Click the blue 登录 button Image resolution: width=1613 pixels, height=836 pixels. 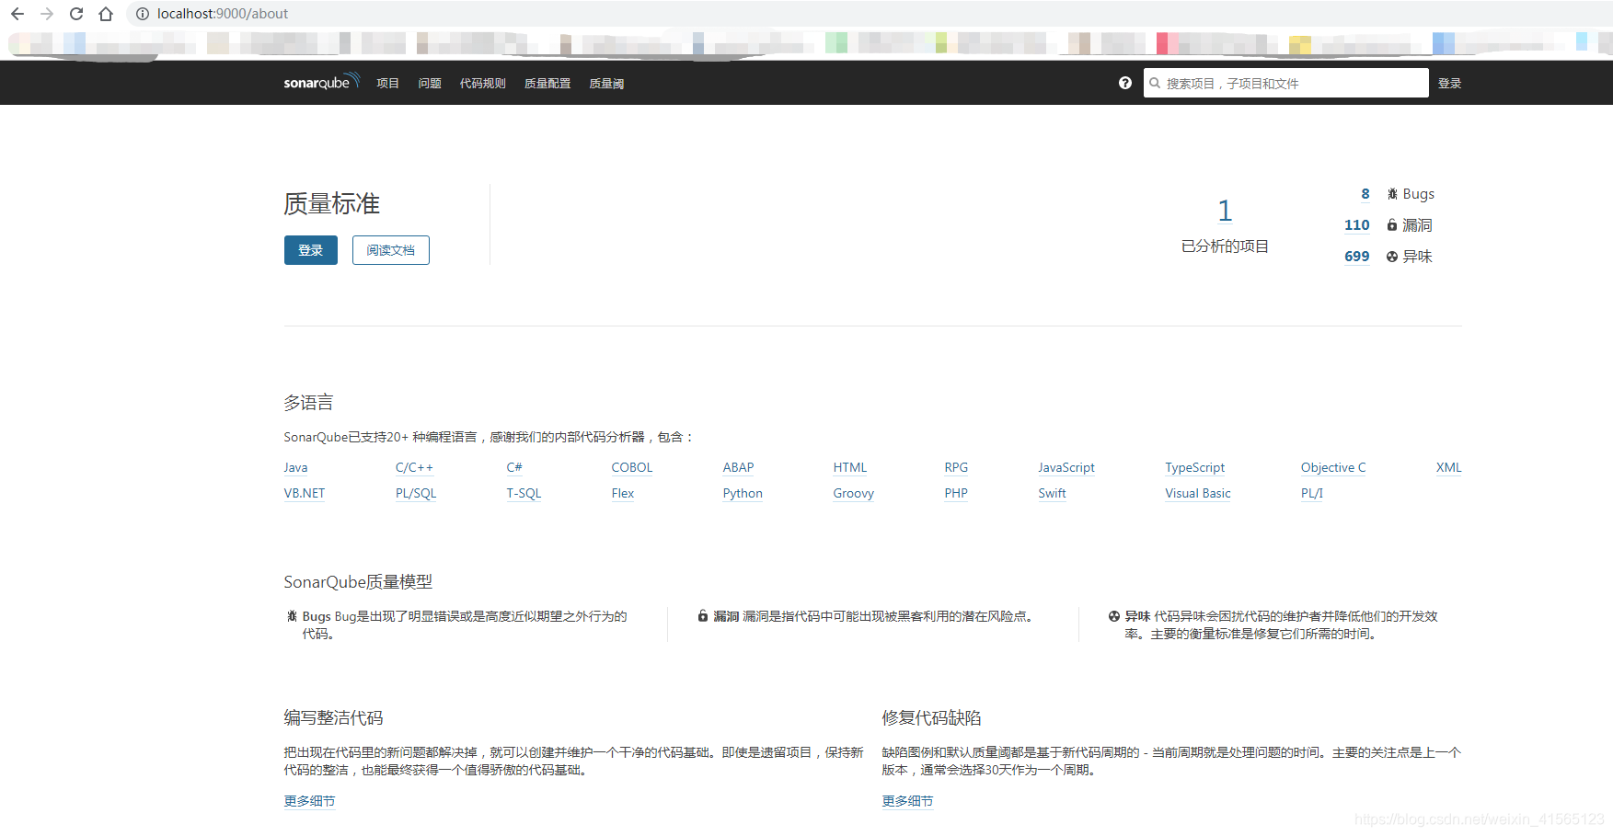(x=311, y=250)
